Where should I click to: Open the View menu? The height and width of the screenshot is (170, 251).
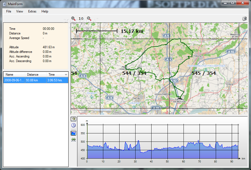(20, 11)
